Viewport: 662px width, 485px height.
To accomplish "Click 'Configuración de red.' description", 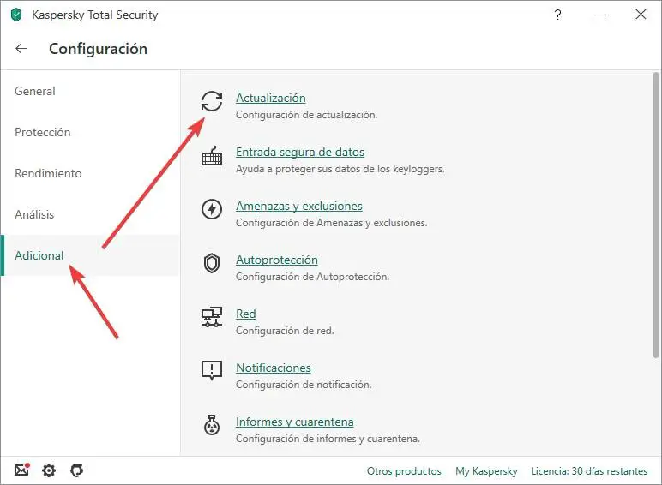I will [285, 331].
